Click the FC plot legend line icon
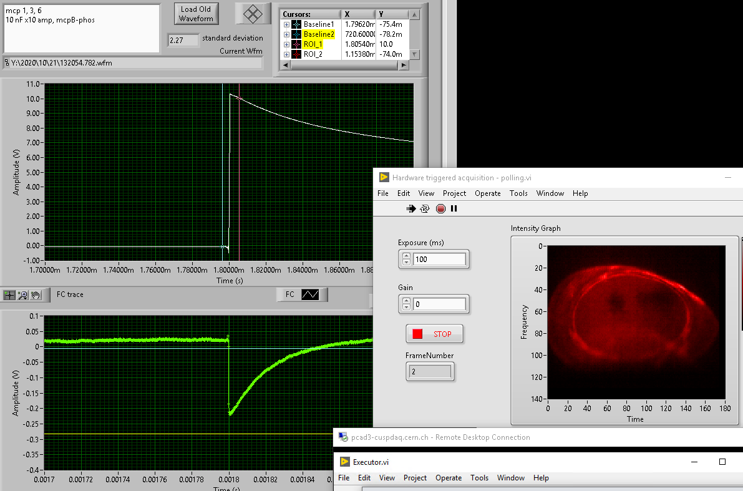743x491 pixels. click(310, 295)
